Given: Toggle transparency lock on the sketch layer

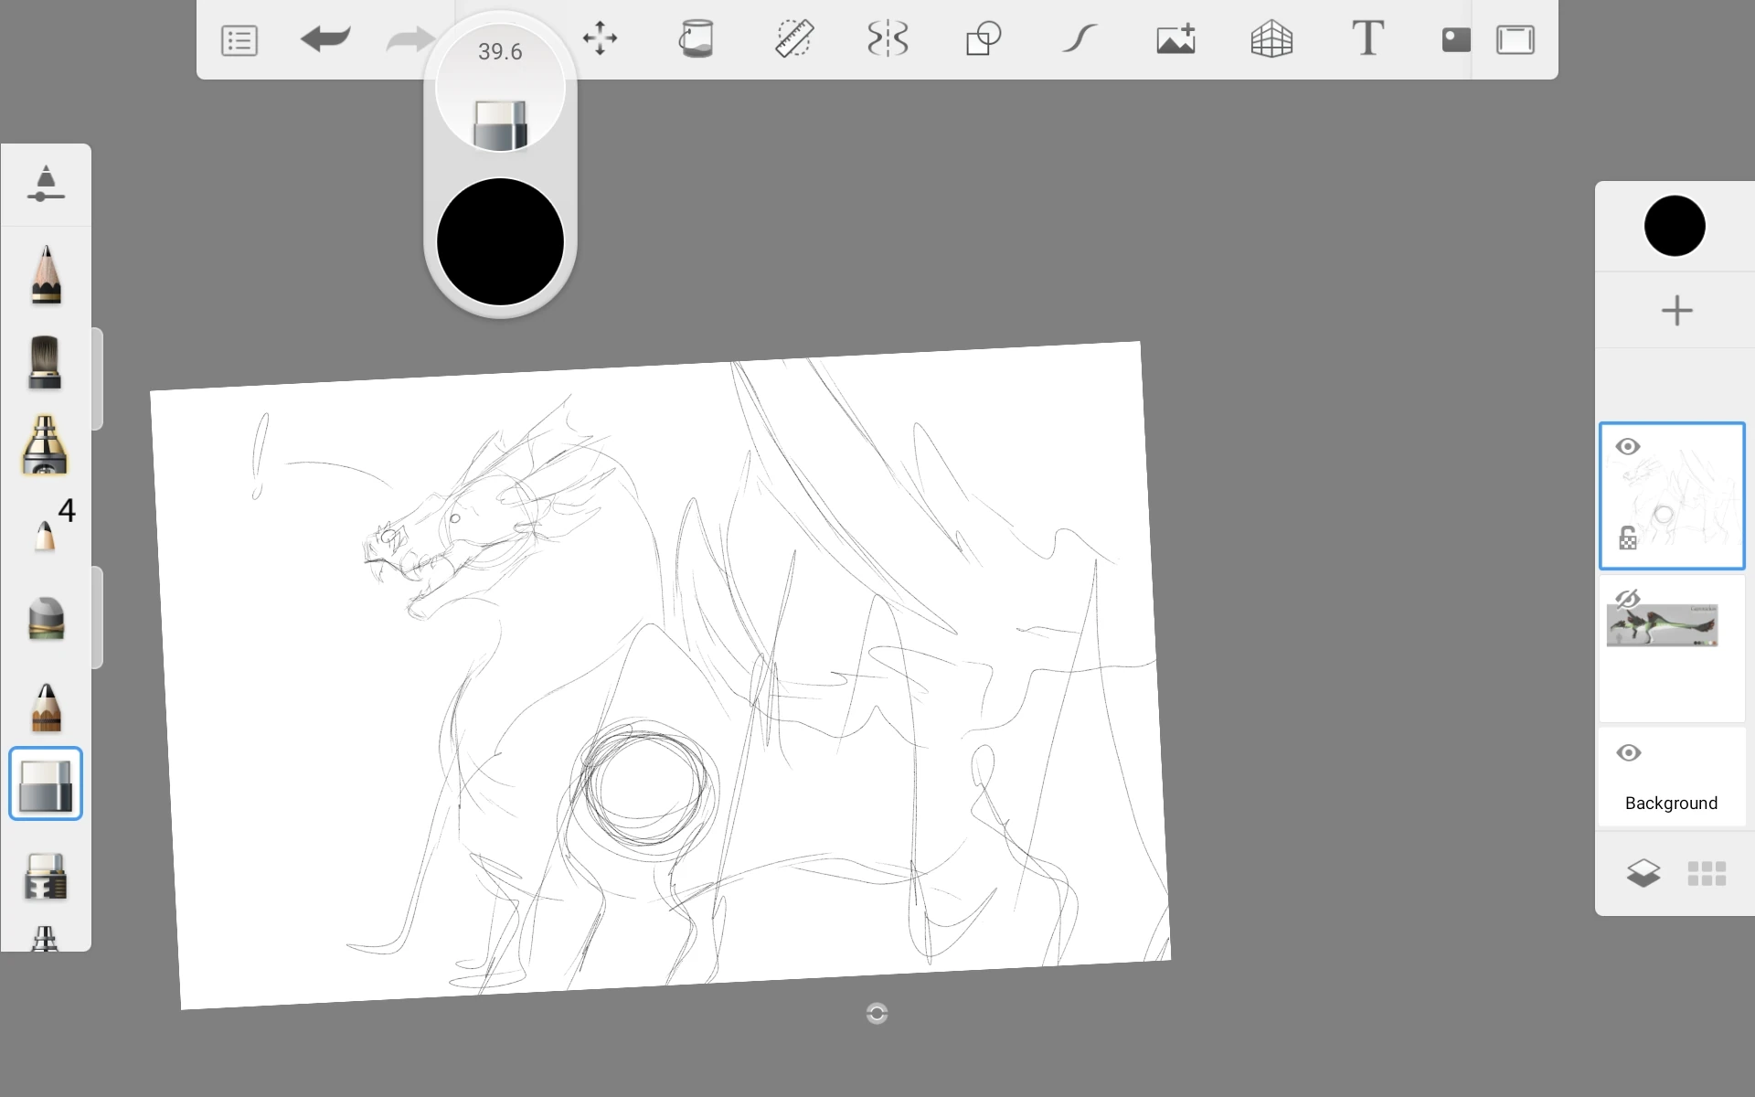Looking at the screenshot, I should [x=1628, y=538].
